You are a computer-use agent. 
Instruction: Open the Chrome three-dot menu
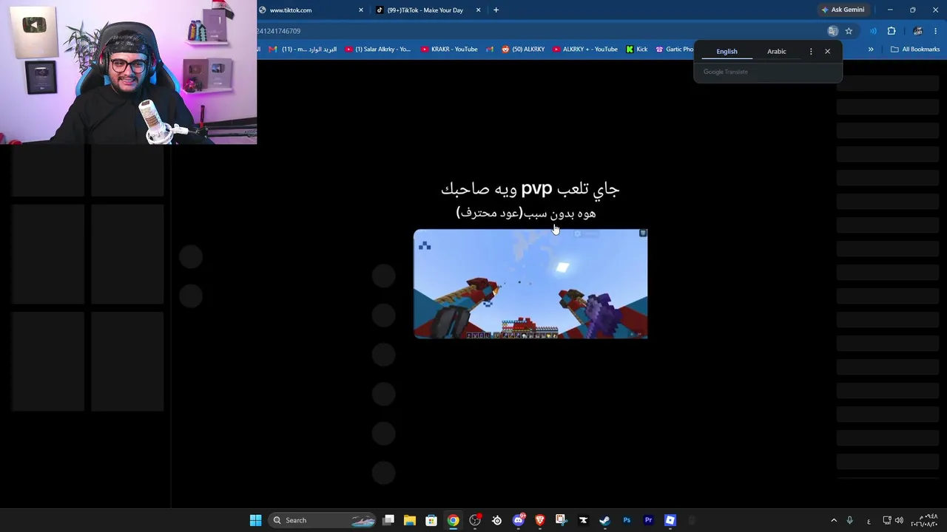click(x=936, y=31)
